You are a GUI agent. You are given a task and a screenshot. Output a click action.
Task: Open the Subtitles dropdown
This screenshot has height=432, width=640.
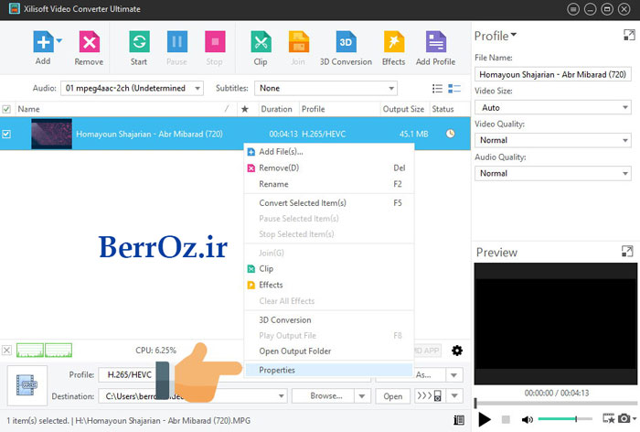pyautogui.click(x=326, y=89)
